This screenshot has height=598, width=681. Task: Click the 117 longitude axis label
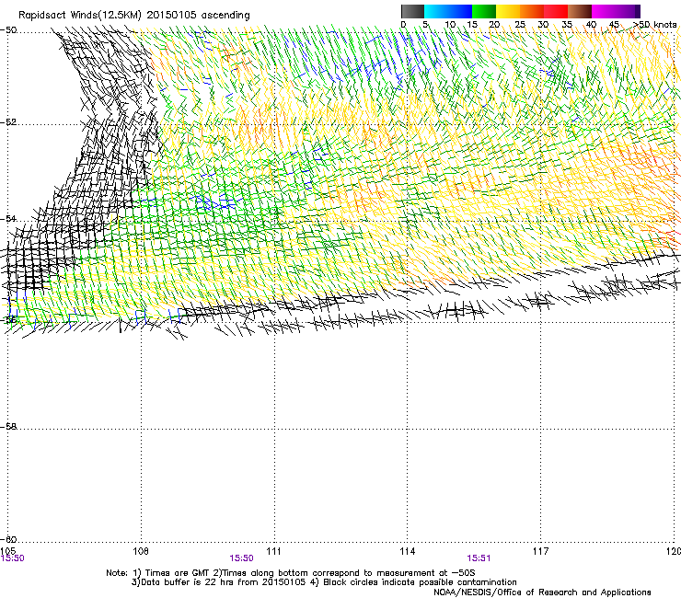pos(540,551)
